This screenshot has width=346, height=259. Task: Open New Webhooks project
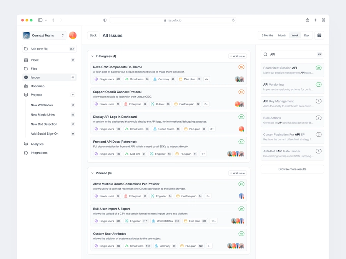(42, 105)
